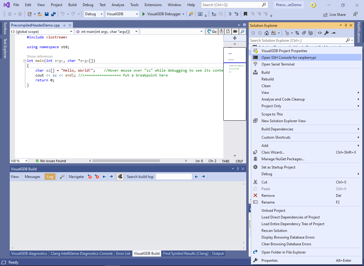
Task: Jump to next error in the build log
Action: click(x=97, y=177)
